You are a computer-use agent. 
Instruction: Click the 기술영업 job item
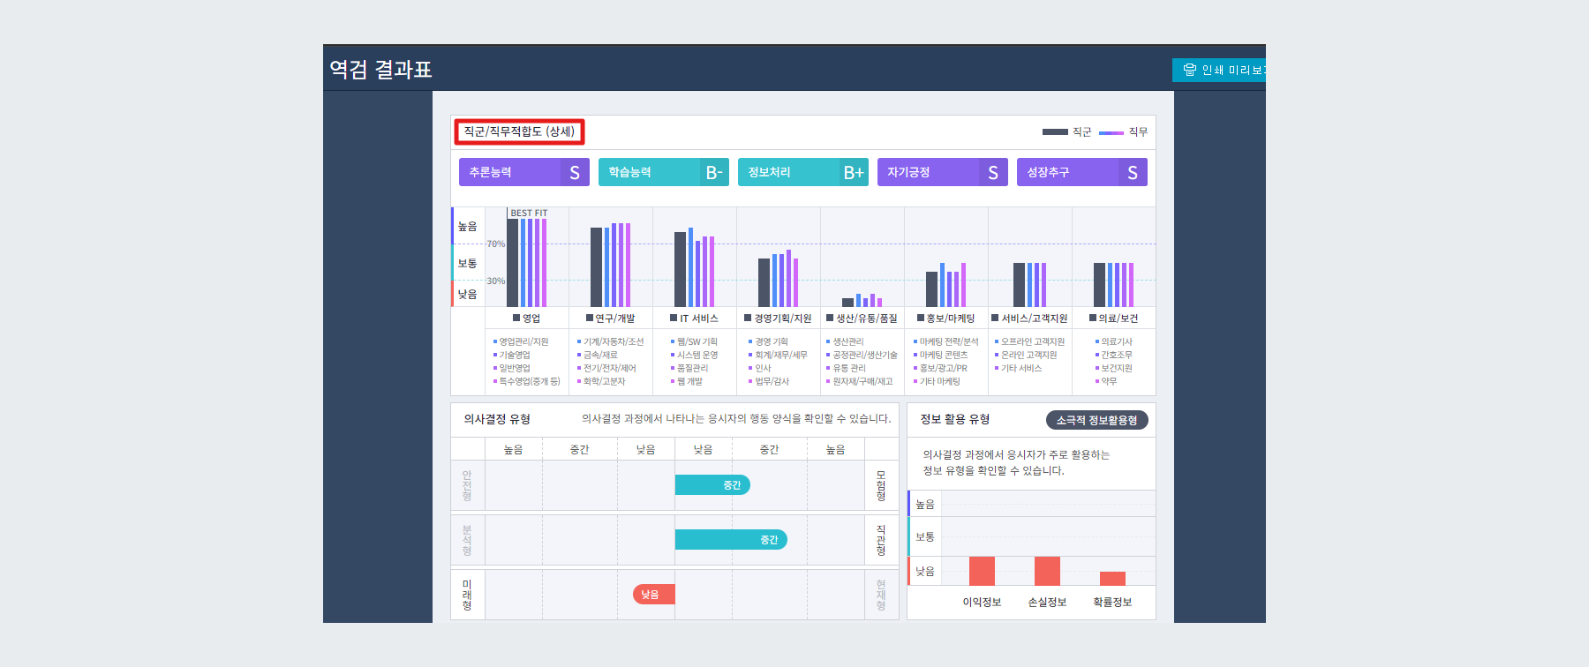pyautogui.click(x=512, y=355)
